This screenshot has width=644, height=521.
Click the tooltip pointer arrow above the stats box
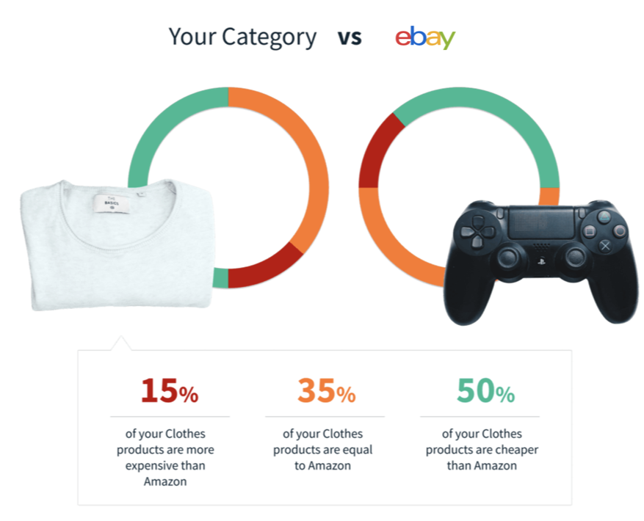pyautogui.click(x=120, y=343)
